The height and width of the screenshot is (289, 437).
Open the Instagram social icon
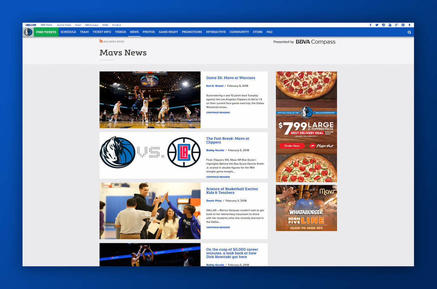383,25
